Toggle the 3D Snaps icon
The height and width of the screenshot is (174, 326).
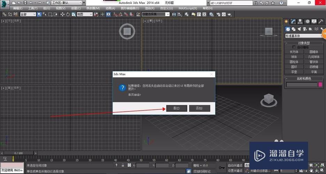click(115, 14)
